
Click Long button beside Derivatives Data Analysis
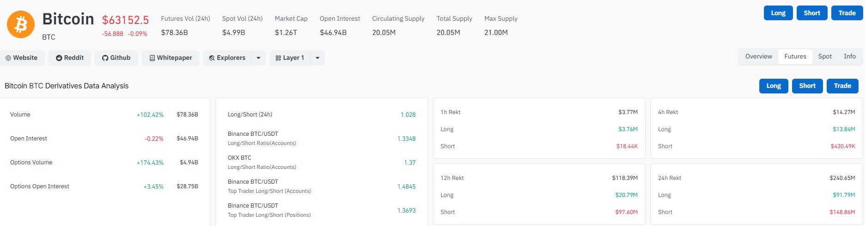pyautogui.click(x=774, y=86)
